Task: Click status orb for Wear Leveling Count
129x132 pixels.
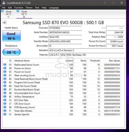Action: [5, 75]
